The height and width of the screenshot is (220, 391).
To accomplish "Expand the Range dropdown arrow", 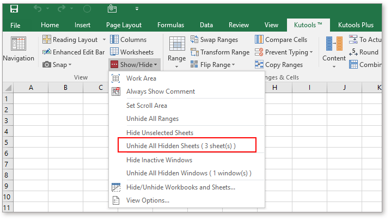I will [x=177, y=67].
